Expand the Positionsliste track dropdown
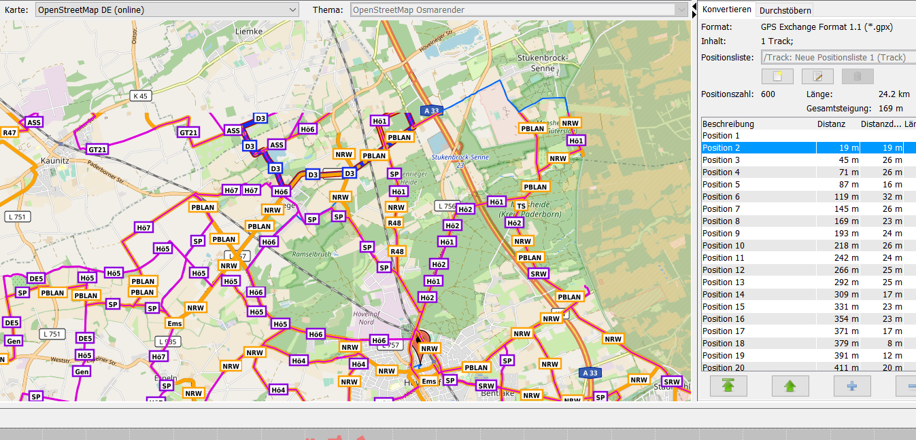 tap(838, 58)
